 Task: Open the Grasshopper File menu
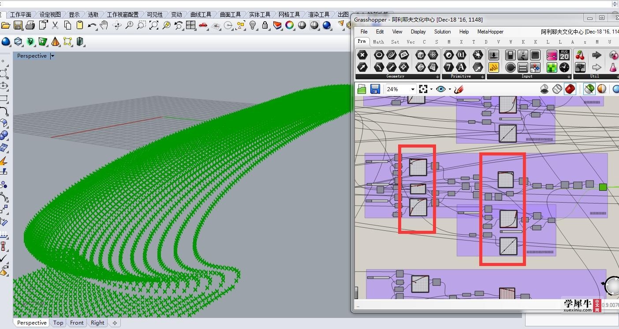tap(364, 32)
